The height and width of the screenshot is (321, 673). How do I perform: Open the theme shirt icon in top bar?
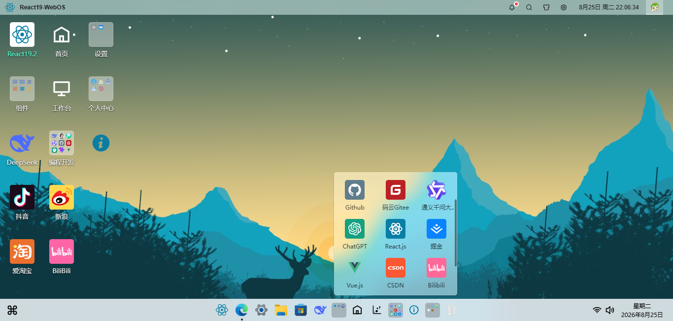[546, 7]
